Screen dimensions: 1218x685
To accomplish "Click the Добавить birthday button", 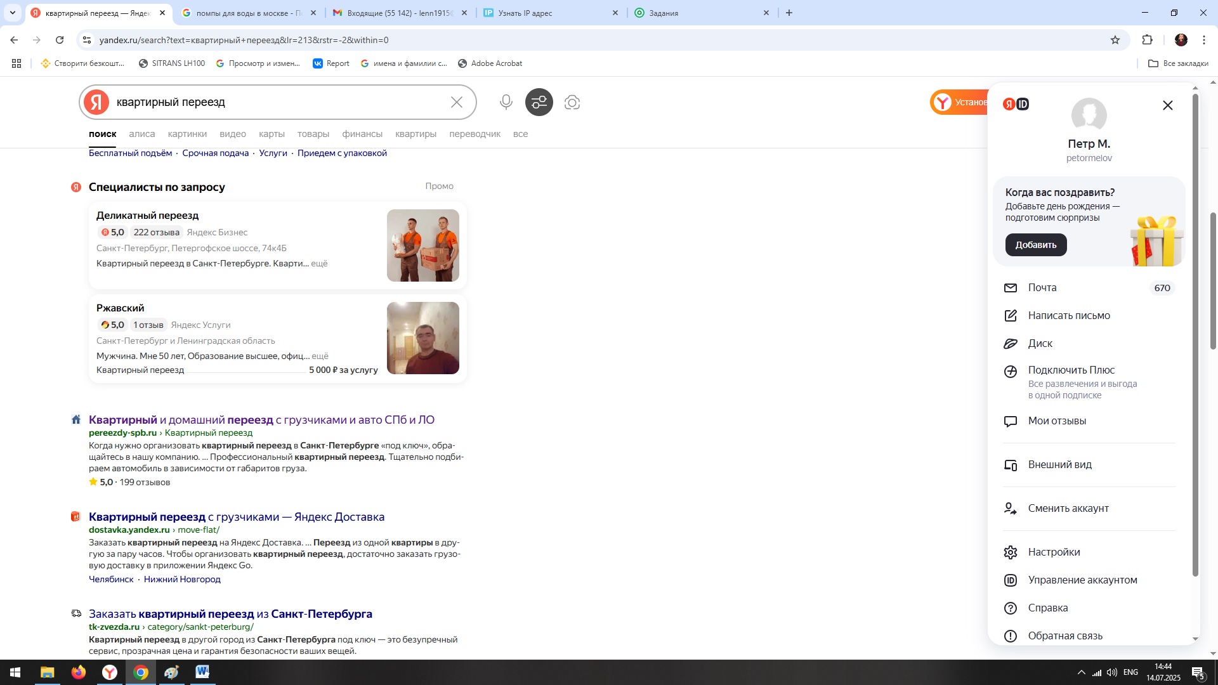I will point(1036,245).
